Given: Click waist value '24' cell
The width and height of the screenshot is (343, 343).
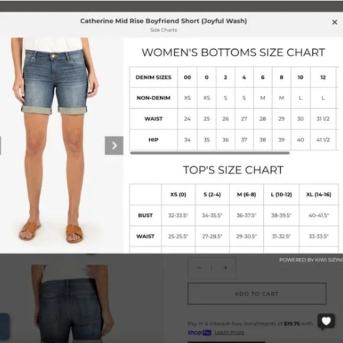Looking at the screenshot, I should coord(187,119).
